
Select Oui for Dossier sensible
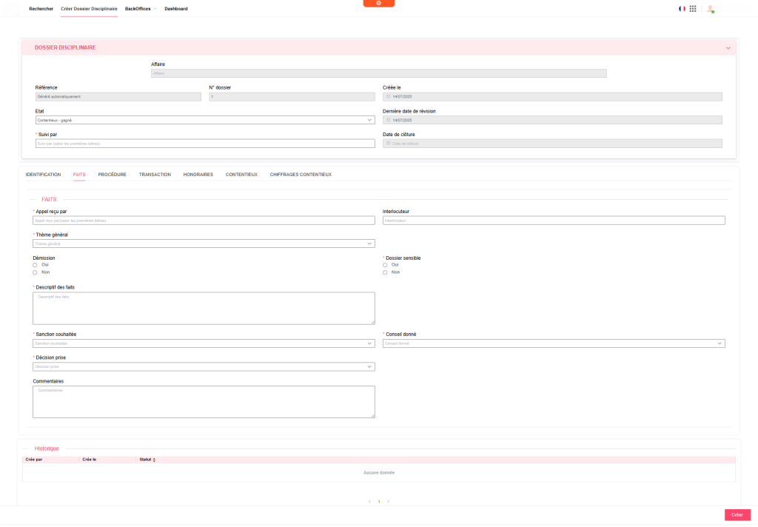coord(385,265)
